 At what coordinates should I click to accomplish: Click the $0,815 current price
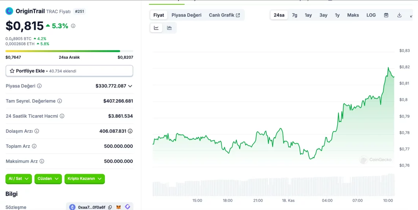[x=25, y=26]
